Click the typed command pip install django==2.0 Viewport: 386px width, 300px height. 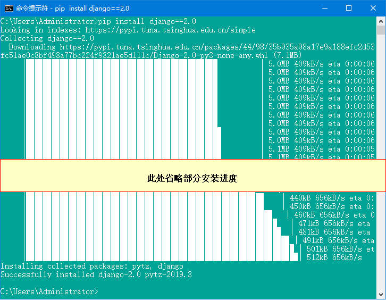147,21
